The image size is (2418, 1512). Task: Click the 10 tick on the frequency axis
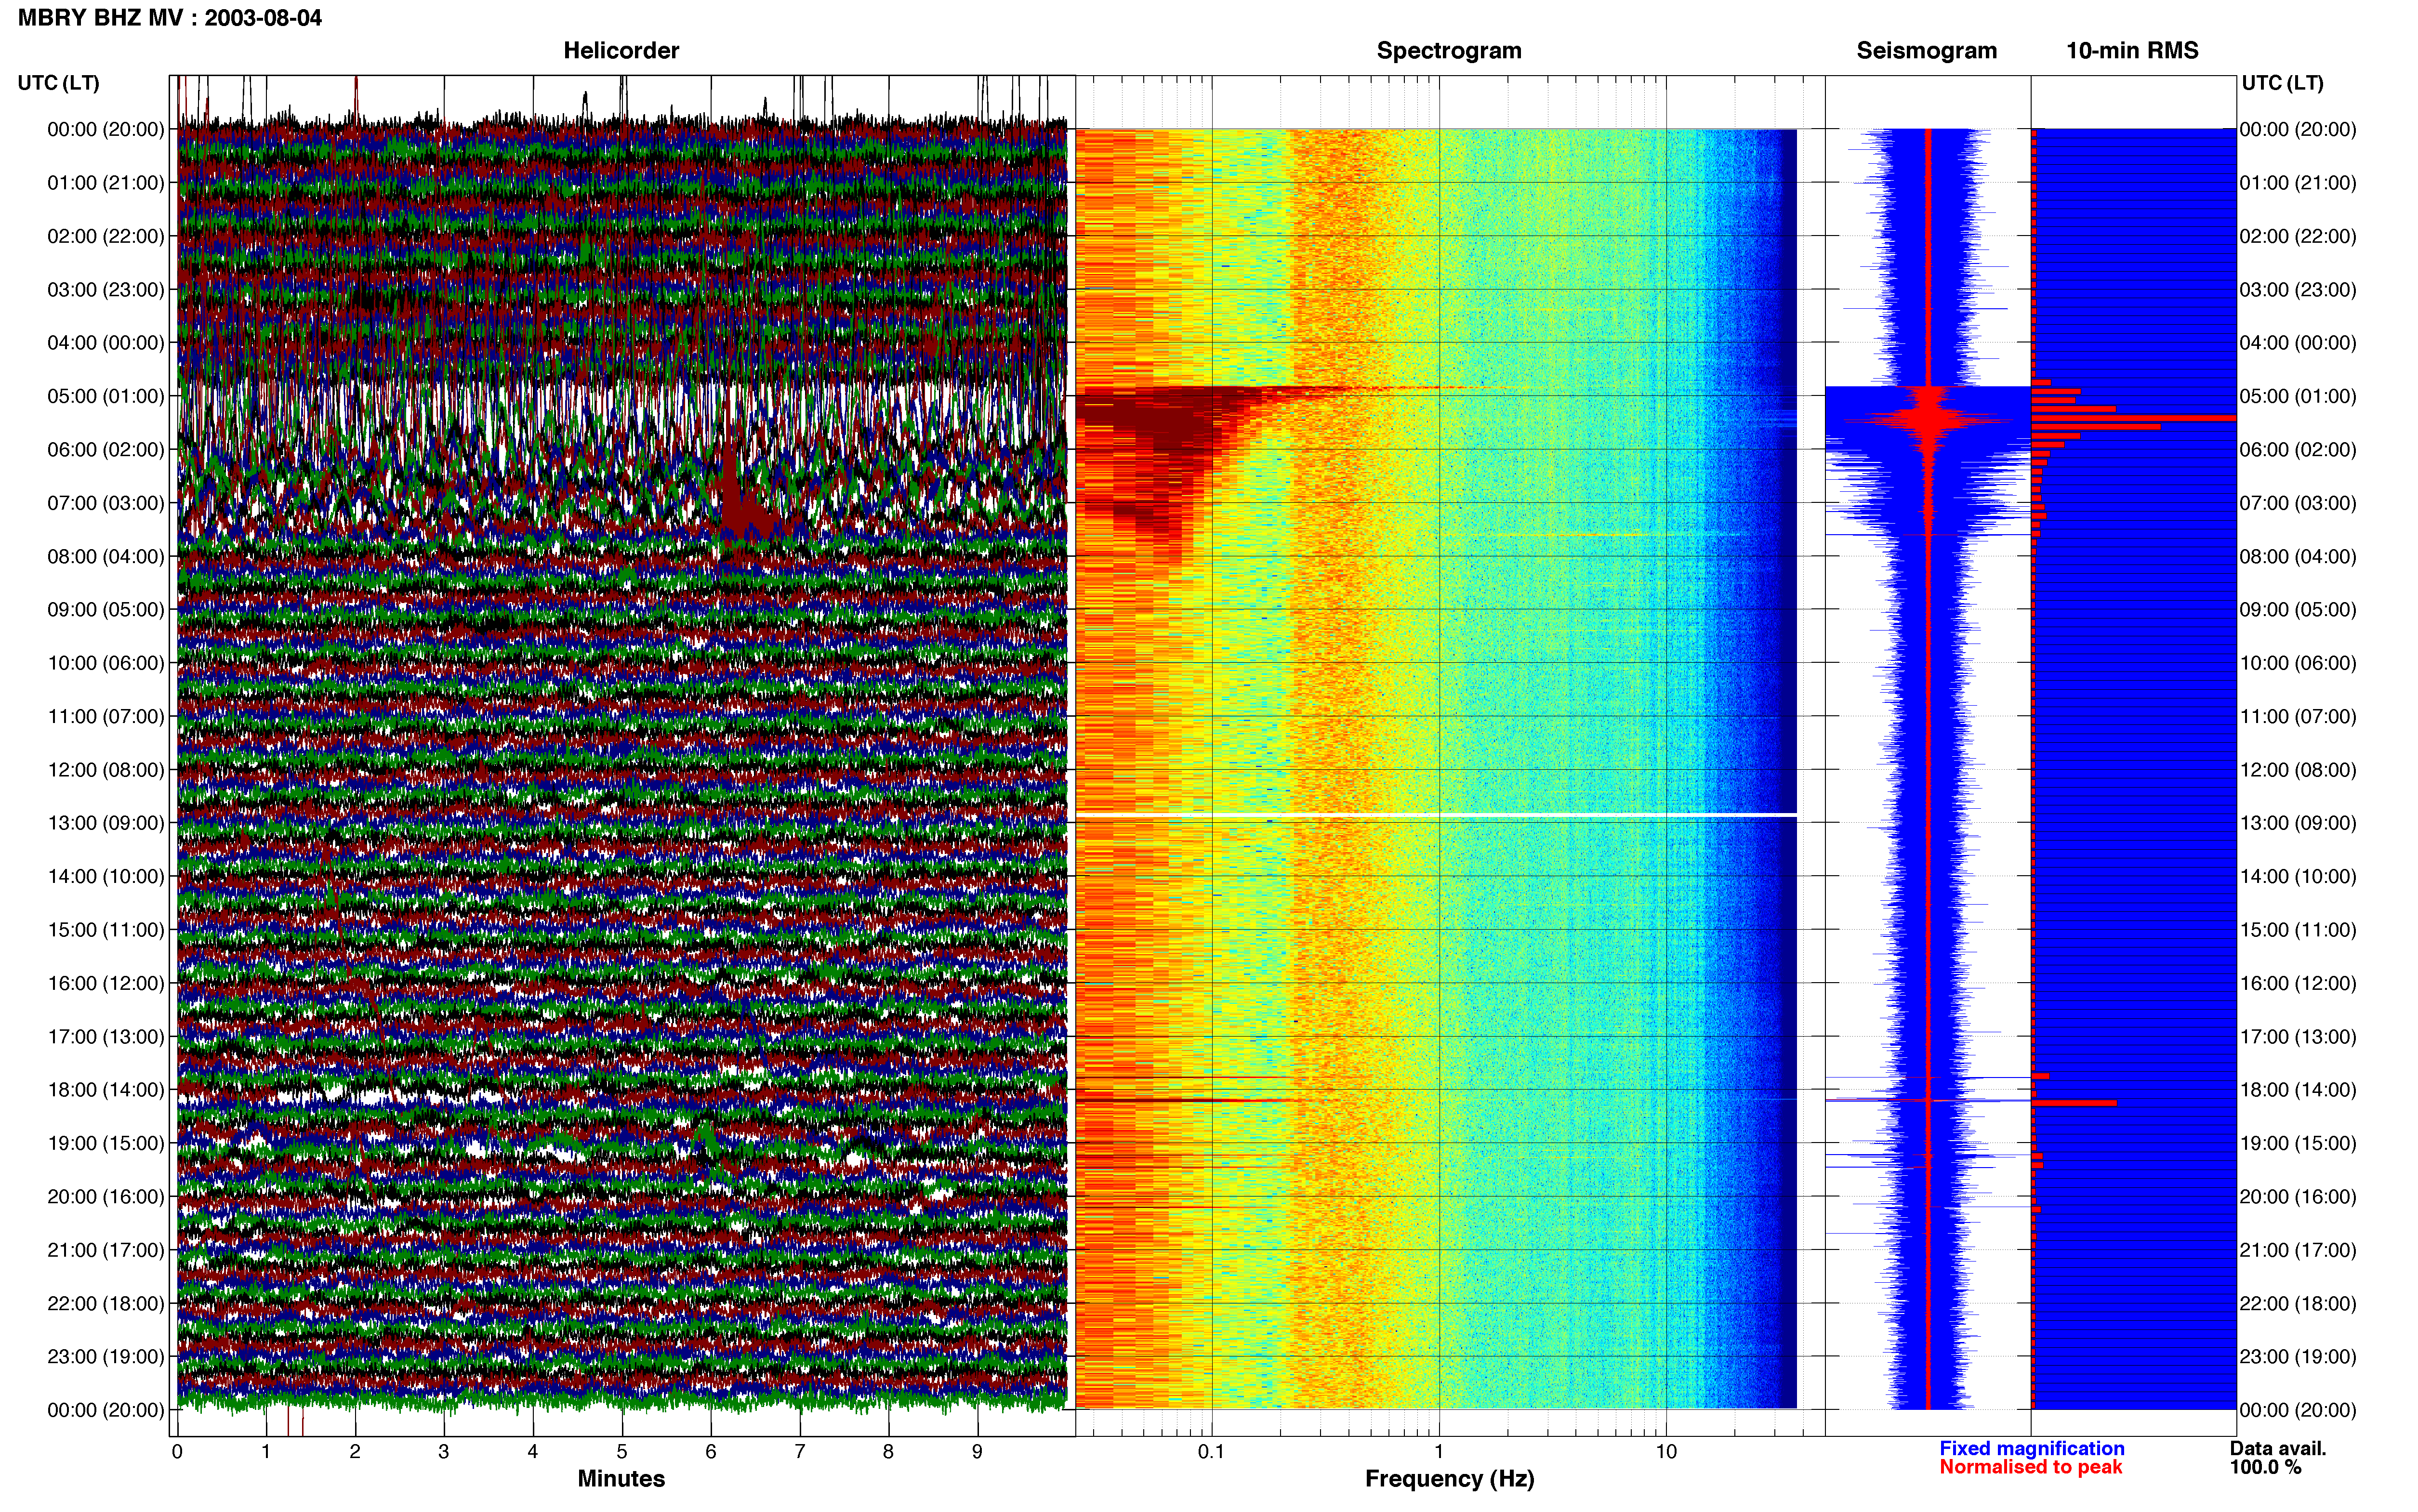(1666, 1451)
